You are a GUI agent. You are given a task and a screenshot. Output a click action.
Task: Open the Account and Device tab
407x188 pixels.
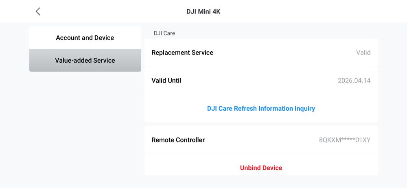[85, 38]
